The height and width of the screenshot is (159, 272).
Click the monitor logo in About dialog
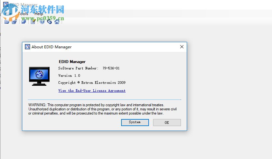[39, 76]
